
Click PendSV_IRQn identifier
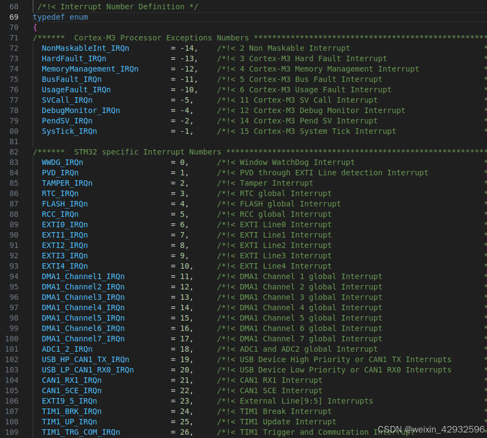point(67,121)
